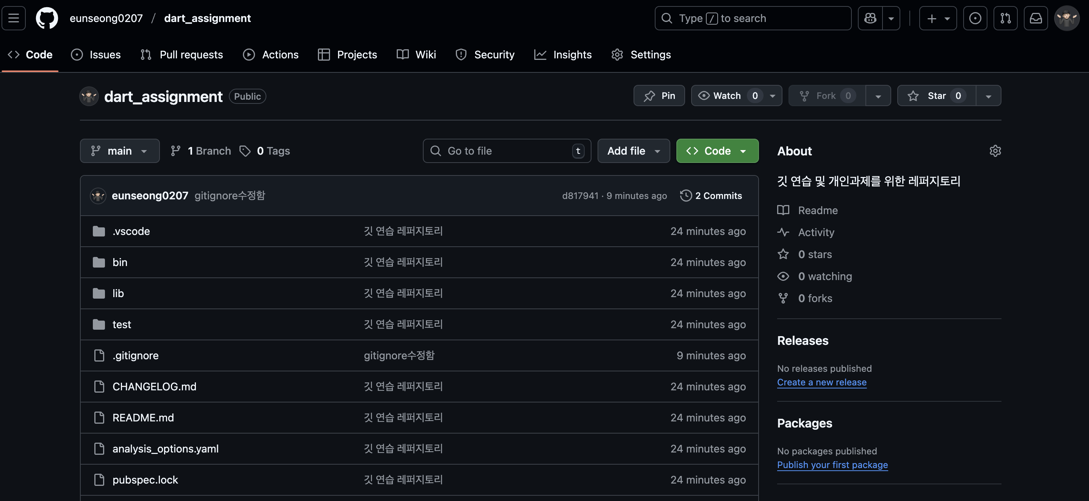Open pull requests icon in header

click(x=1005, y=18)
